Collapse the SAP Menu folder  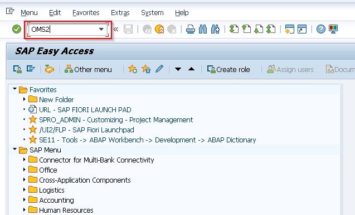(14, 149)
